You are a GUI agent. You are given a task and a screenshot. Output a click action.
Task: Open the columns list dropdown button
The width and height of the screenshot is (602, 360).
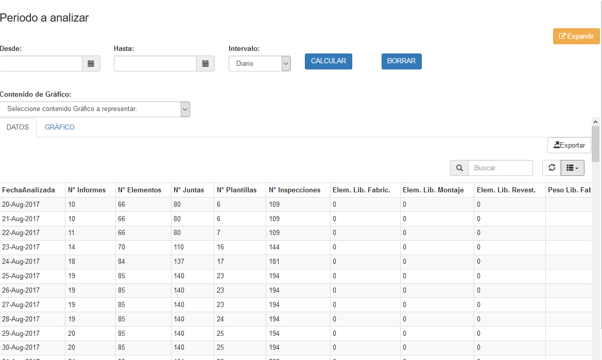click(x=572, y=168)
